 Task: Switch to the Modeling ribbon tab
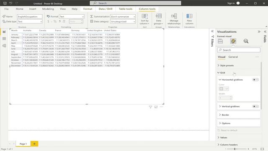pyautogui.click(x=48, y=9)
